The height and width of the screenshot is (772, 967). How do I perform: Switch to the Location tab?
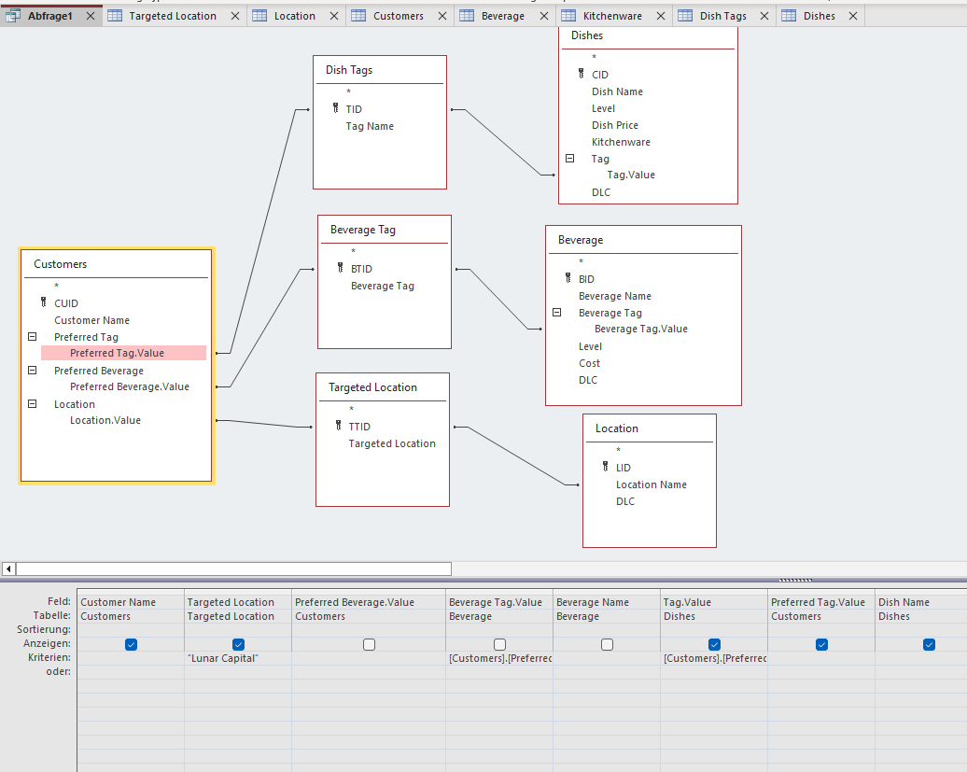click(295, 16)
